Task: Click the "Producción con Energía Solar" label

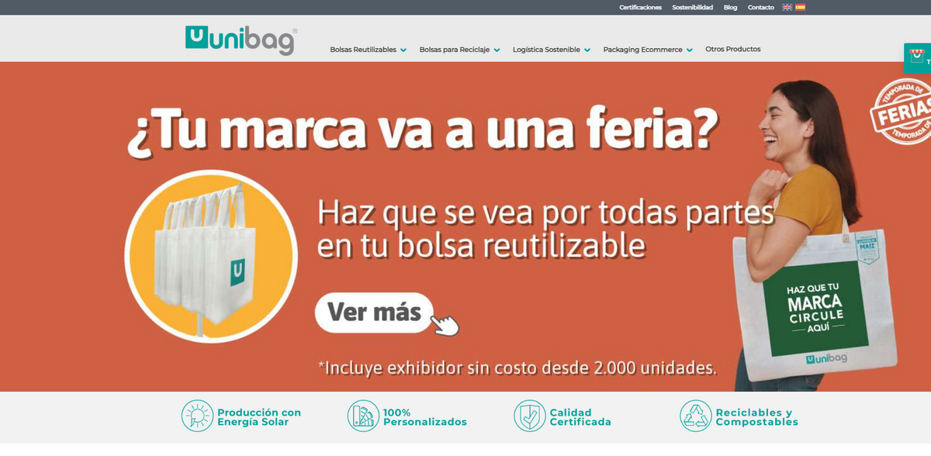Action: click(x=259, y=417)
